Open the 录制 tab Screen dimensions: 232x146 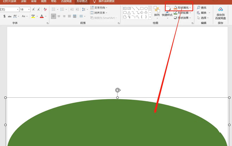[x=24, y=1]
